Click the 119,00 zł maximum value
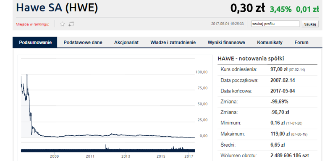Screen dimensions: 330x161 point(280,134)
